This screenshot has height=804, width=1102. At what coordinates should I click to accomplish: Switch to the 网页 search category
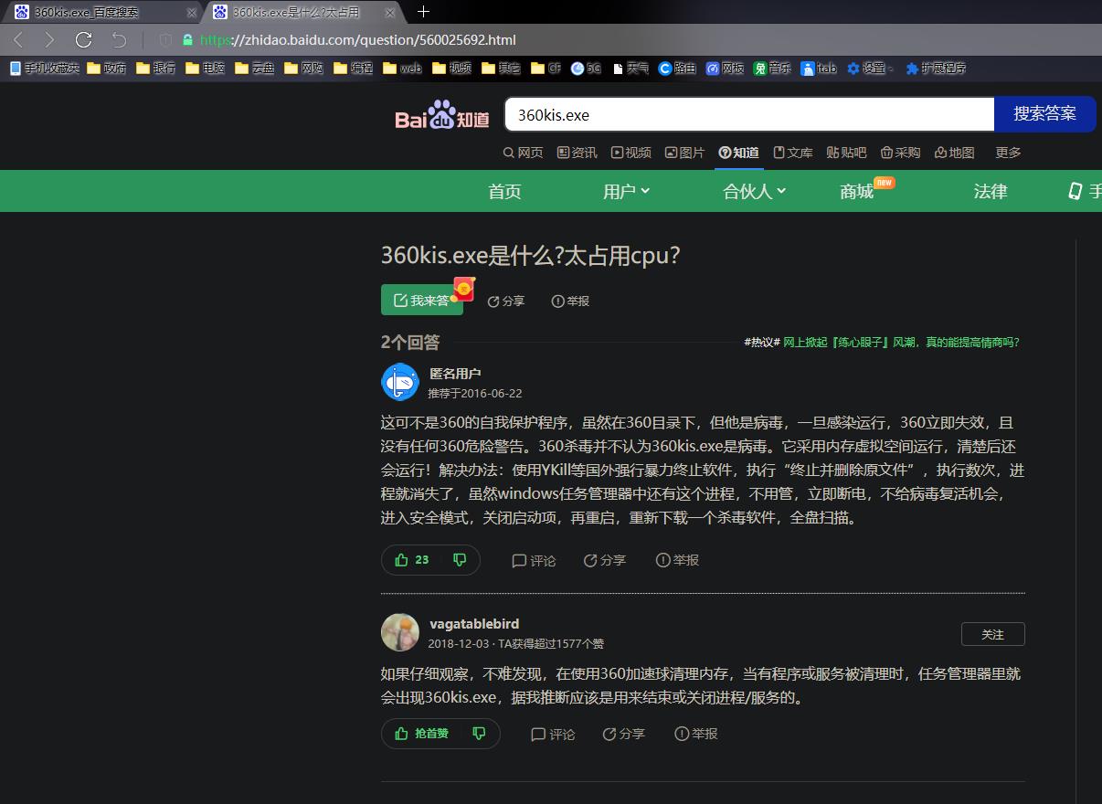tap(524, 153)
